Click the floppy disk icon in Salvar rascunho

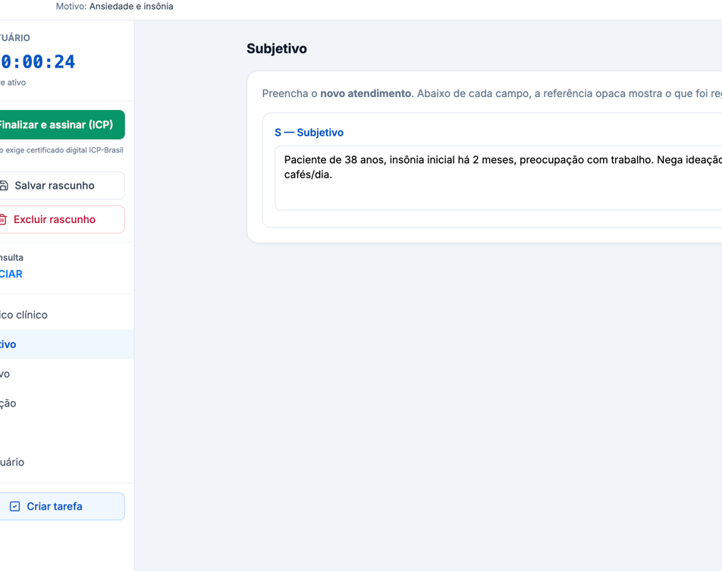coord(4,186)
